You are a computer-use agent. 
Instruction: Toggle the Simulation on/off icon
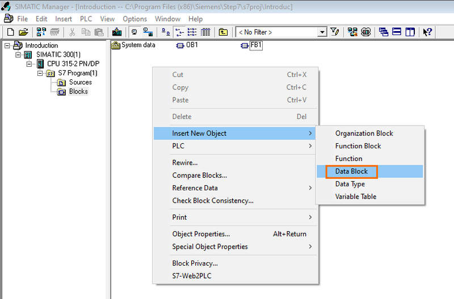pos(365,32)
